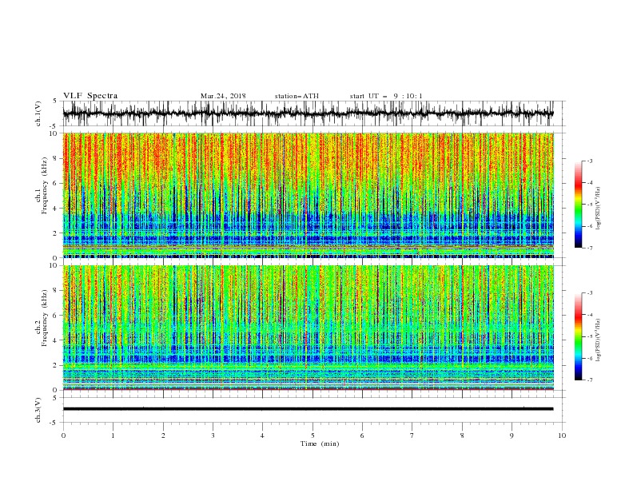This screenshot has height=489, width=633.
Task: Click time axis tick label "3"
Action: pos(213,435)
